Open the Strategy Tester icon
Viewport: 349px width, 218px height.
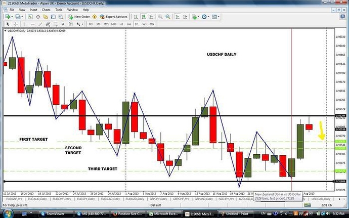61,17
